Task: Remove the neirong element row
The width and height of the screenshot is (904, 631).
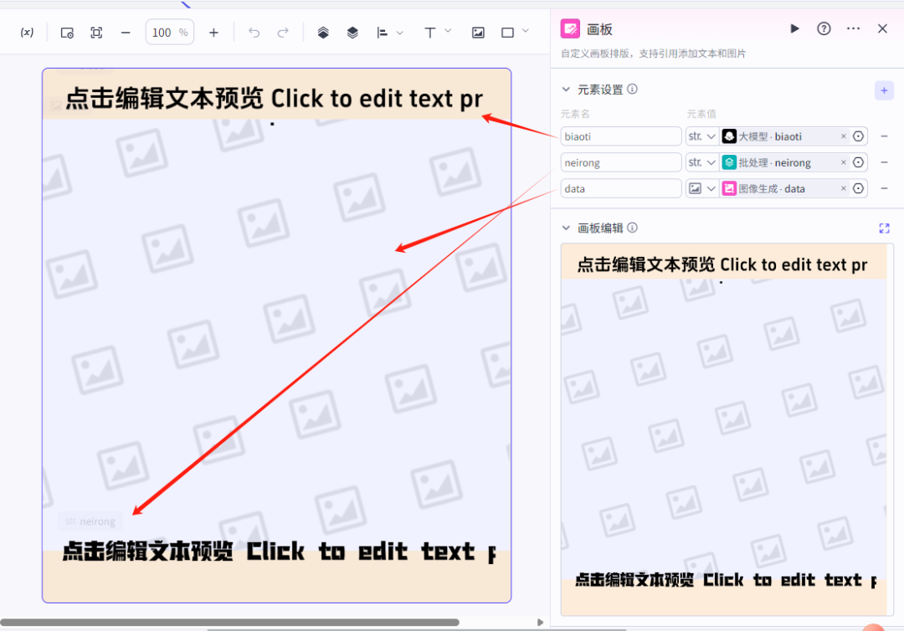Action: pyautogui.click(x=884, y=162)
